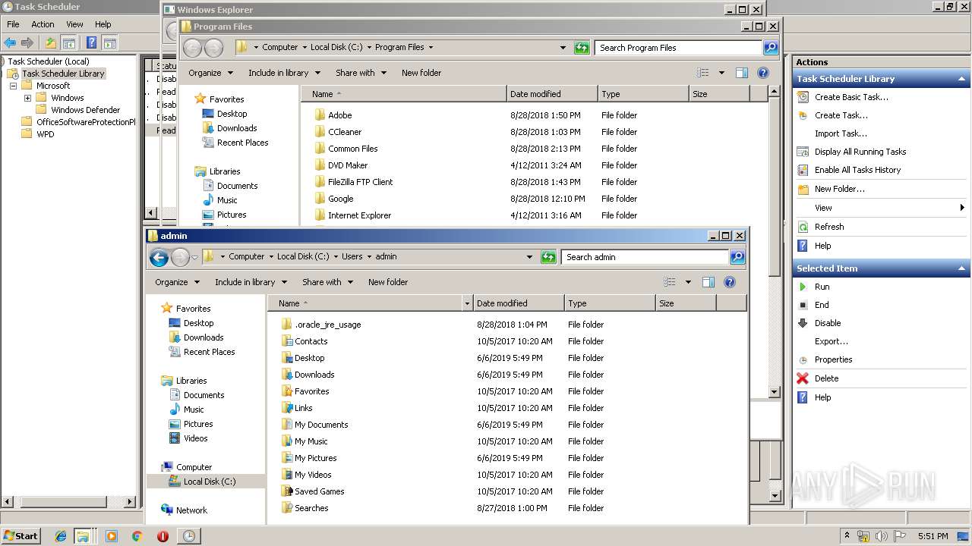Select Windows Defender in the task tree
This screenshot has width=972, height=546.
pos(86,110)
